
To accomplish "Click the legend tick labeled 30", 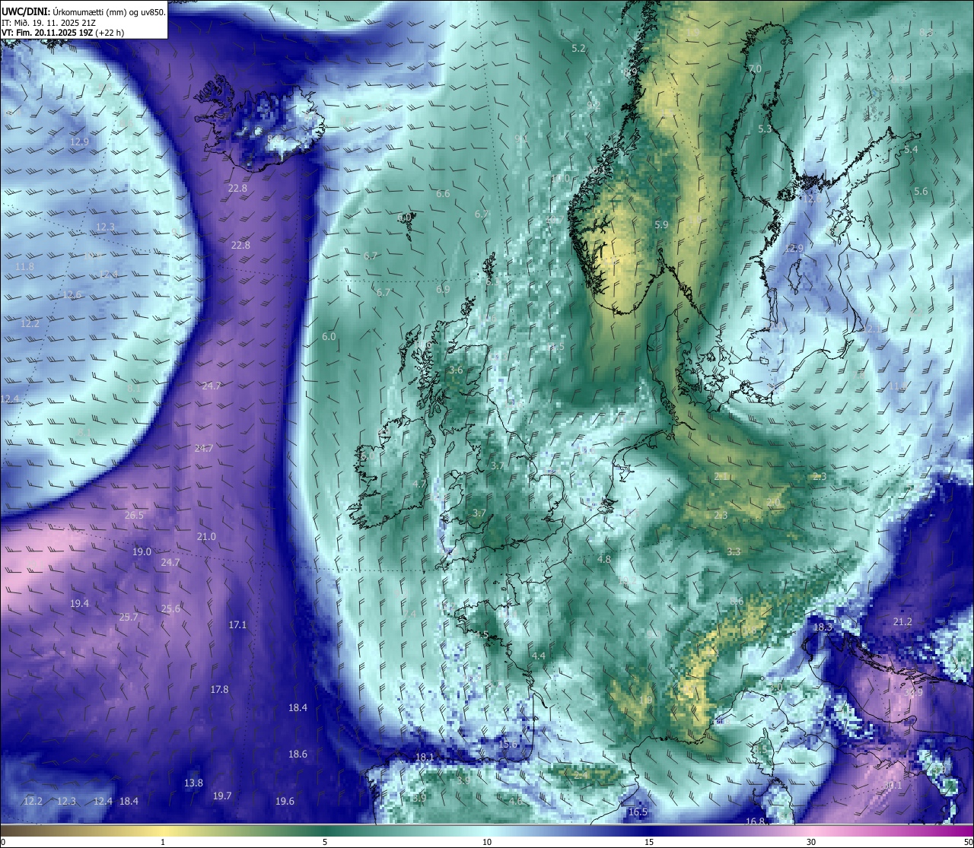I will pos(811,841).
